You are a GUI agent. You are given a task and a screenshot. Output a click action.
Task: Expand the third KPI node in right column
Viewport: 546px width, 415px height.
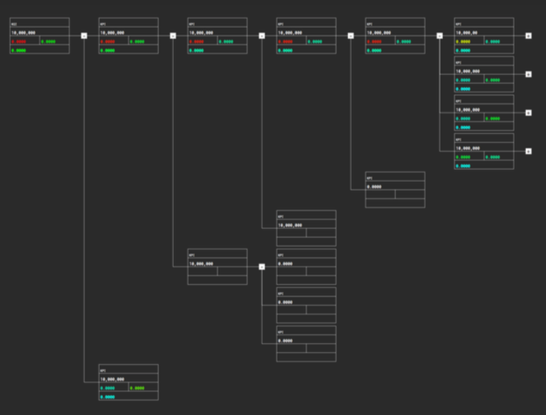[x=528, y=113]
